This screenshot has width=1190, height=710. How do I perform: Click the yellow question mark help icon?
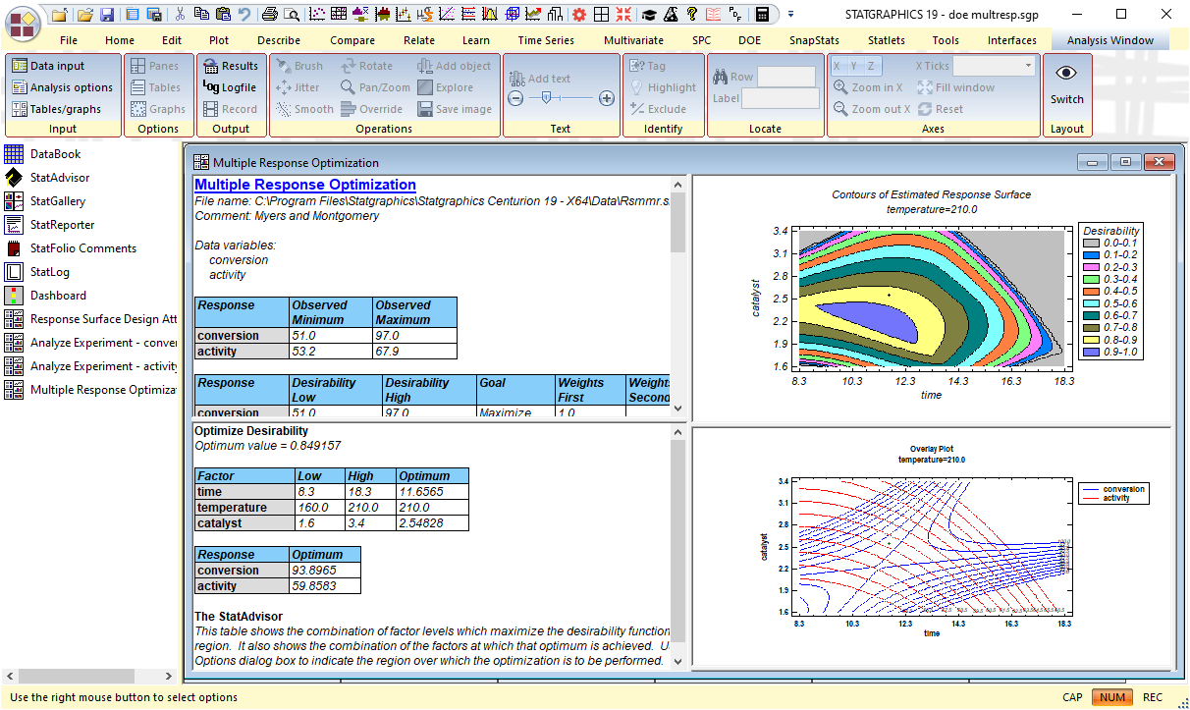(x=692, y=15)
